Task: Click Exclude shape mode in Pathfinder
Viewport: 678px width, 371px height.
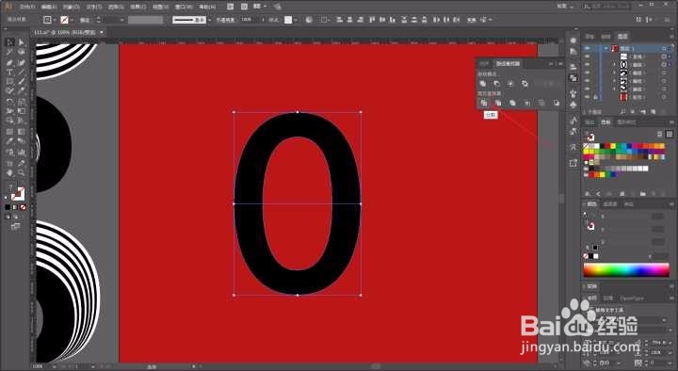Action: [x=525, y=84]
